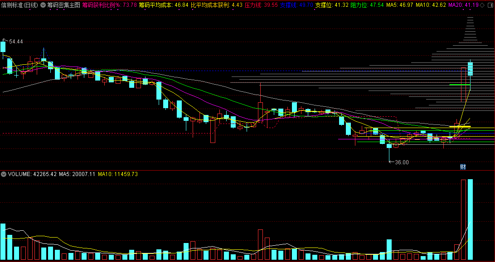The width and height of the screenshot is (495, 262).
Task: Select the 筹码密集主图 indicator name
Action: pyautogui.click(x=63, y=5)
